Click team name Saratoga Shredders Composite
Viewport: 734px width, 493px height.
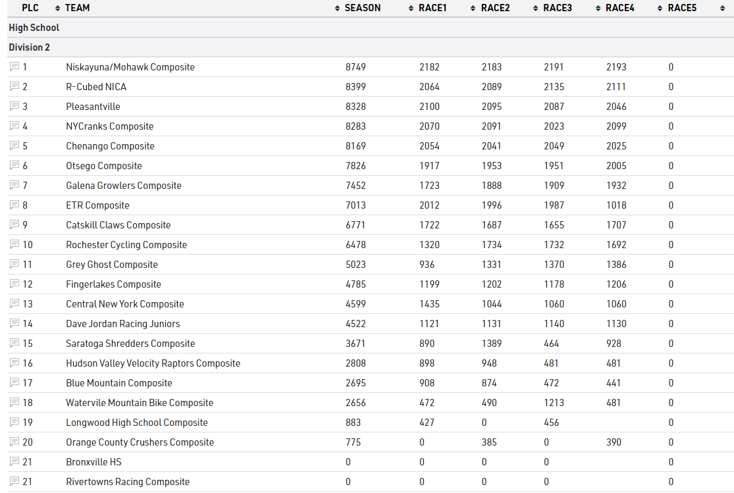click(130, 343)
